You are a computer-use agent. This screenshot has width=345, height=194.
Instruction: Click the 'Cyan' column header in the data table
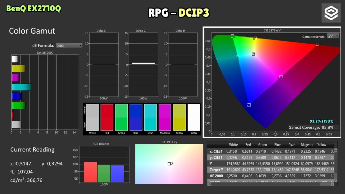coord(292,145)
